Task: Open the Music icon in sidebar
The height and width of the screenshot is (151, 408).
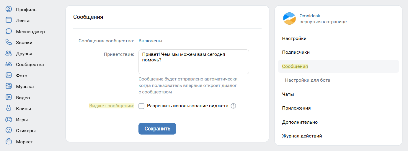Action: 9,86
